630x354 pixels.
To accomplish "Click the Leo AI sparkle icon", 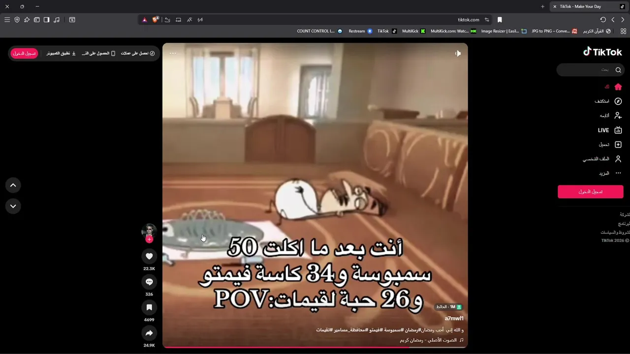I will tap(27, 20).
